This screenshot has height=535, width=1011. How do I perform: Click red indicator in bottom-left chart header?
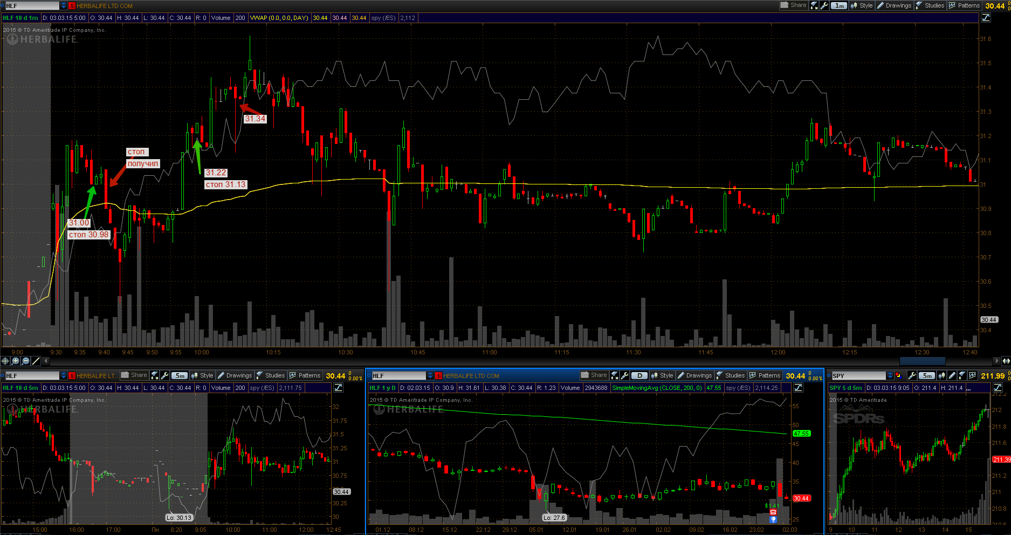pos(72,376)
